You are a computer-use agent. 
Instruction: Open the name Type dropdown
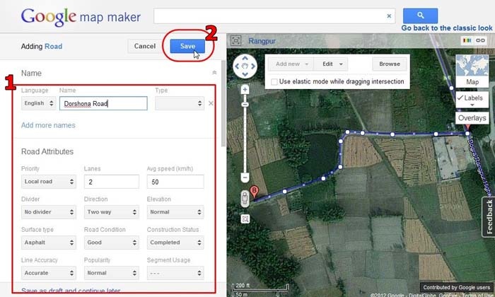180,103
